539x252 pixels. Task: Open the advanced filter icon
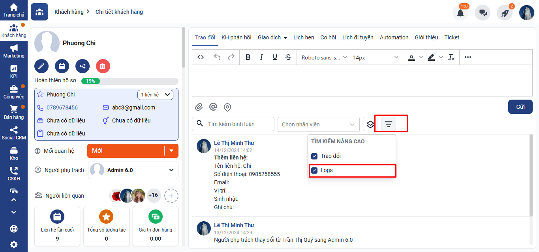pos(389,124)
